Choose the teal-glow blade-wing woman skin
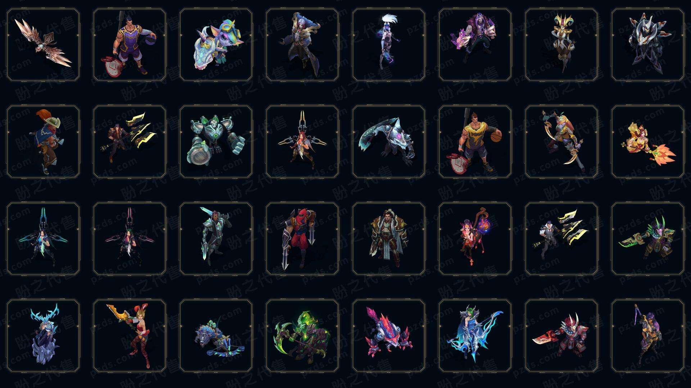 43,239
